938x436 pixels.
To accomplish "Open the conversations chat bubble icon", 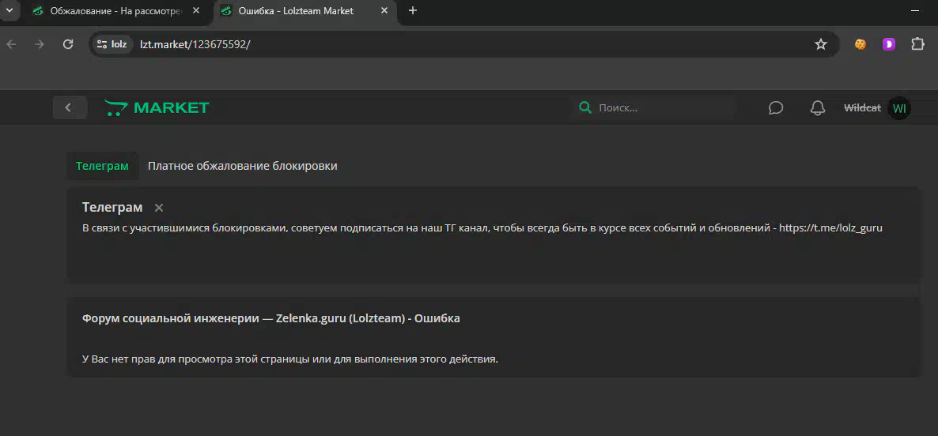I will click(776, 107).
